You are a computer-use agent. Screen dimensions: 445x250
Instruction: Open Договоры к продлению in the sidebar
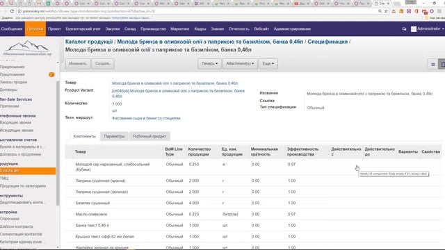tap(21, 154)
